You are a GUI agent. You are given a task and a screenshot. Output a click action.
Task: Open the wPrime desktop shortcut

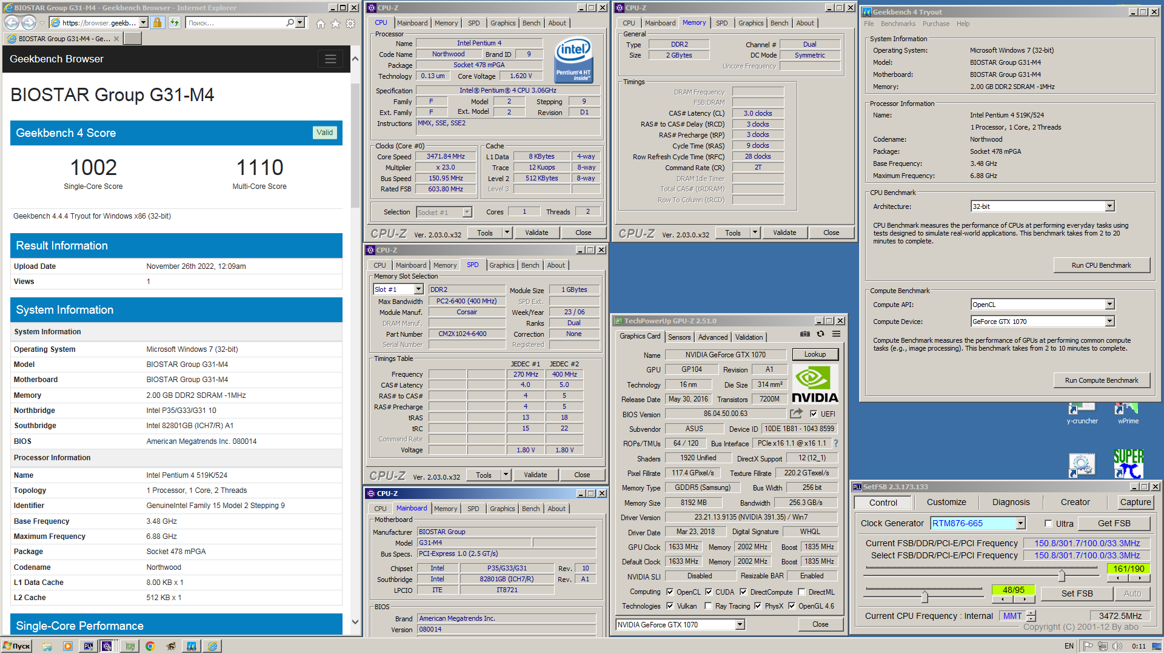1128,413
